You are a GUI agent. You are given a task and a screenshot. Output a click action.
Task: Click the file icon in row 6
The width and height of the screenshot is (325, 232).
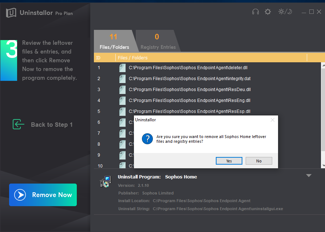tap(122, 122)
